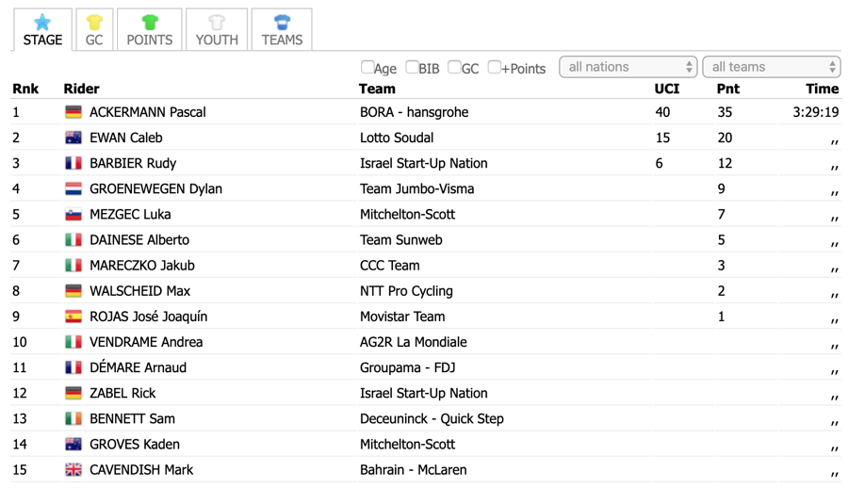
Task: Tick the BIB checkbox
Action: [412, 67]
